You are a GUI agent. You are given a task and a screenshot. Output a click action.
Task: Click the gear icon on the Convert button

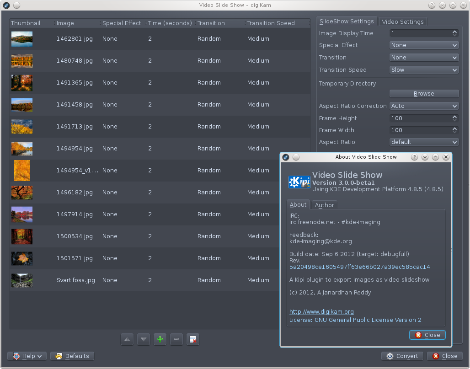[x=390, y=356]
